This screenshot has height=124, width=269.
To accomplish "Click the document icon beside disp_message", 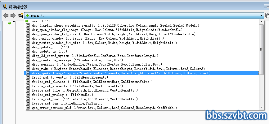I will pyautogui.click(x=27, y=64).
